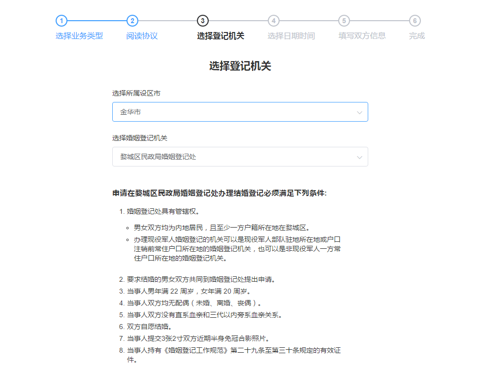Go back to 选择业务类型 step label
This screenshot has width=478, height=365.
point(79,36)
